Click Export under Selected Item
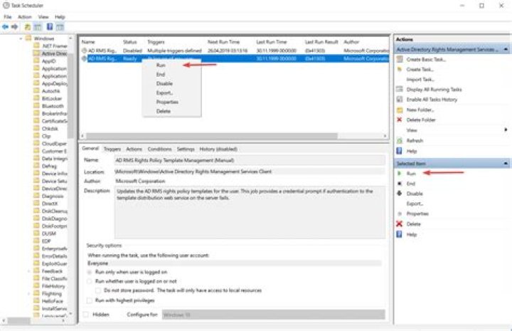This screenshot has width=512, height=331. [415, 204]
